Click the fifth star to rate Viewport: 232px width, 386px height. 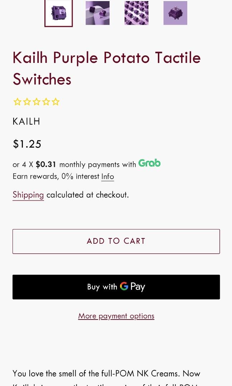click(55, 102)
